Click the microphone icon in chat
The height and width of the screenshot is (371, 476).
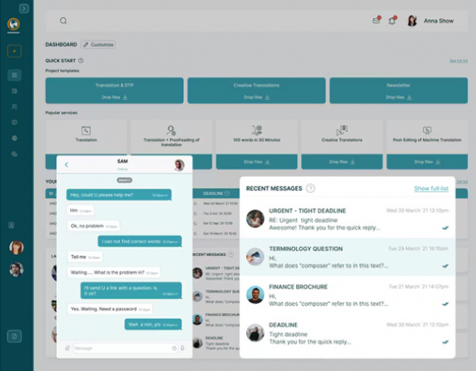(182, 348)
